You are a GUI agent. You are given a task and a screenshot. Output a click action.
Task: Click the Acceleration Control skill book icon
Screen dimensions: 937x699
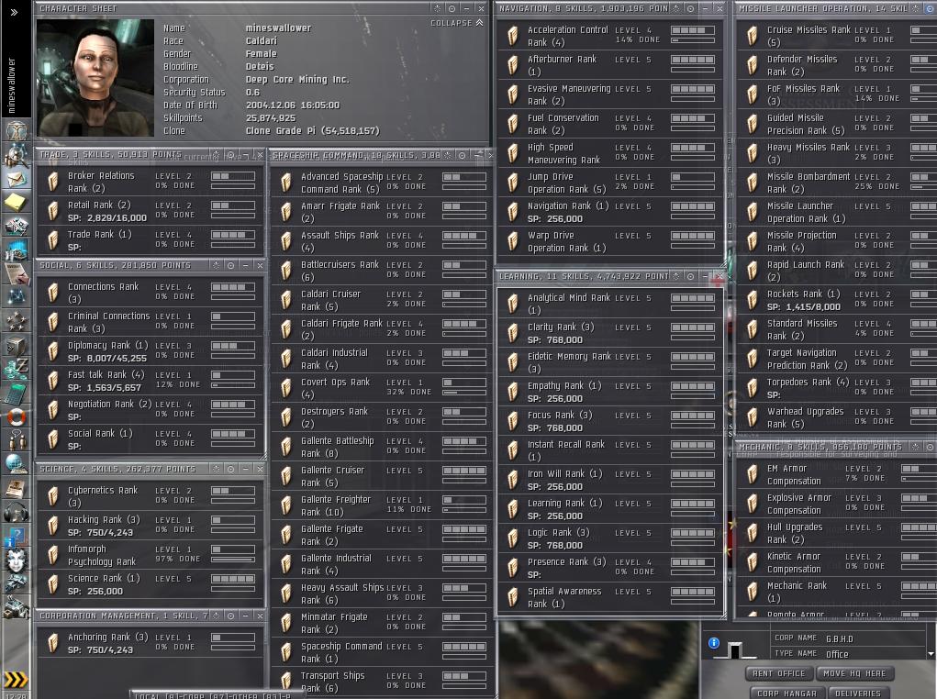coord(513,36)
